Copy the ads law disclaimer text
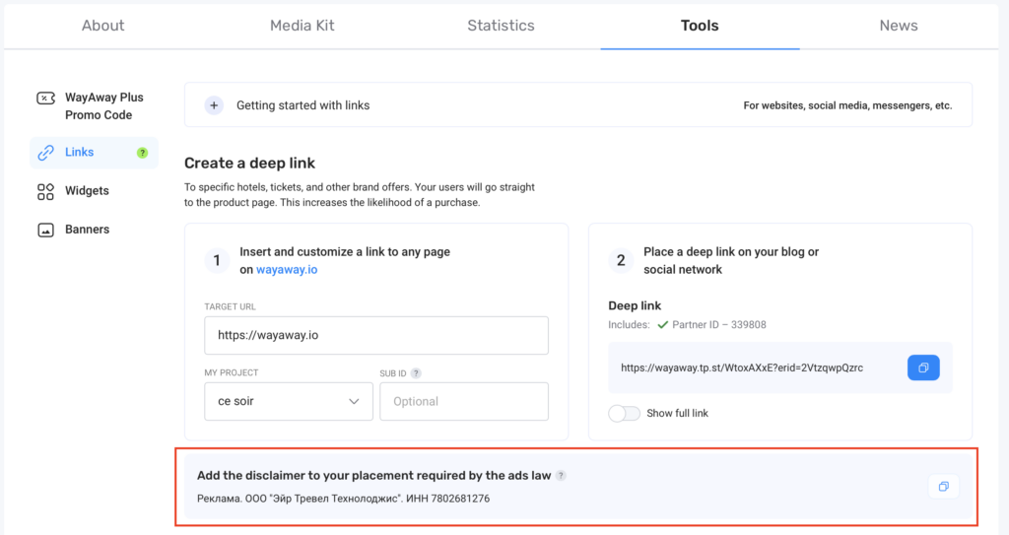Image resolution: width=1009 pixels, height=535 pixels. [x=943, y=487]
